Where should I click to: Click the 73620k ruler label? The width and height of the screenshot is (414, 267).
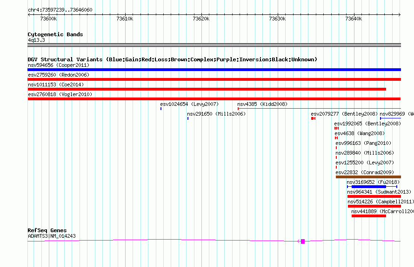pyautogui.click(x=201, y=19)
